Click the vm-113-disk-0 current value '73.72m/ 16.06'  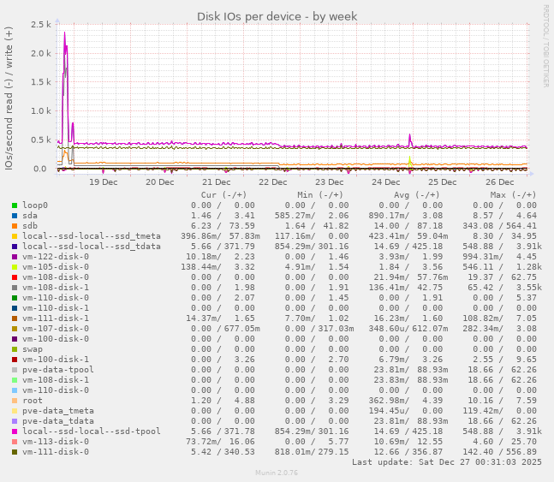point(220,442)
